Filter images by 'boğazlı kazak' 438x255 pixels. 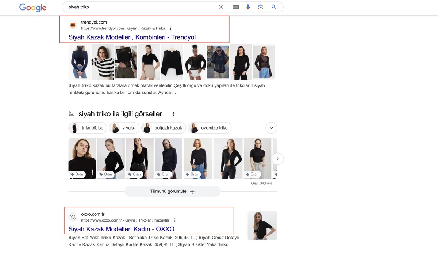tap(164, 128)
